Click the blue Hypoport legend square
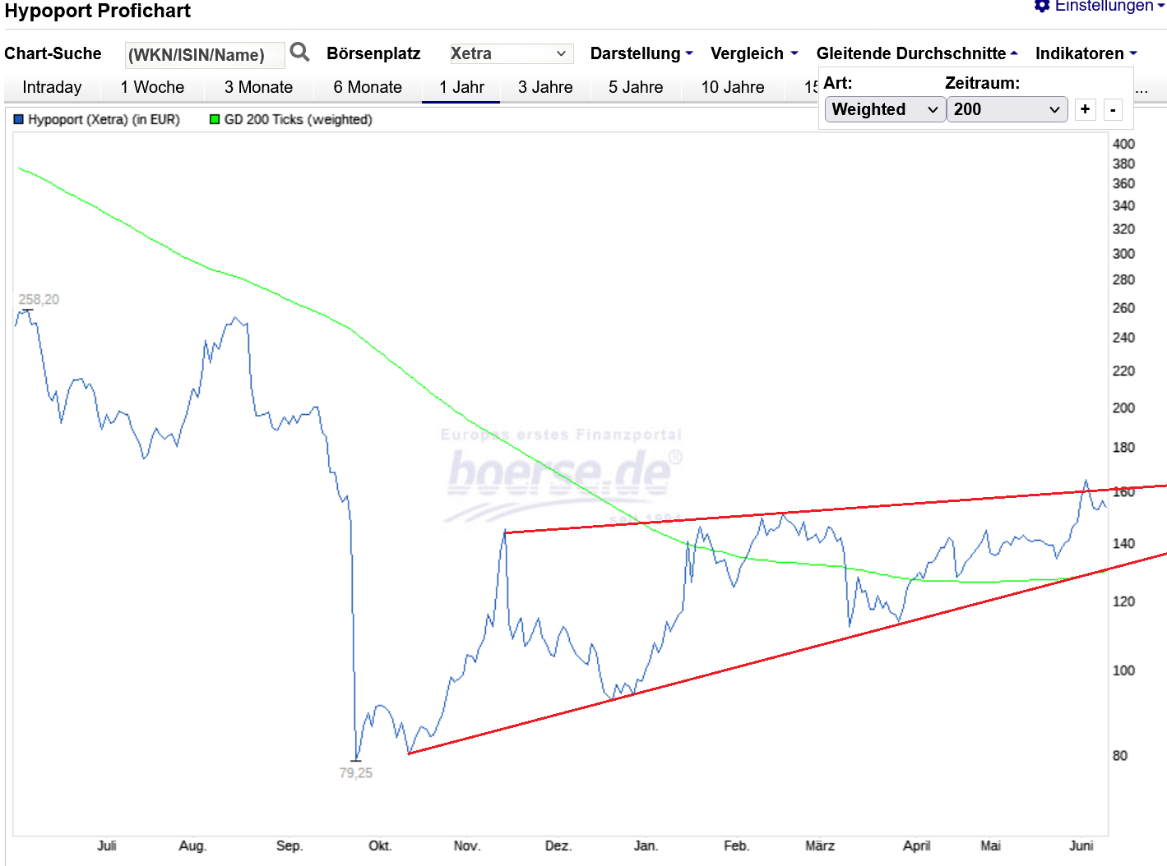Image resolution: width=1167 pixels, height=866 pixels. click(19, 119)
